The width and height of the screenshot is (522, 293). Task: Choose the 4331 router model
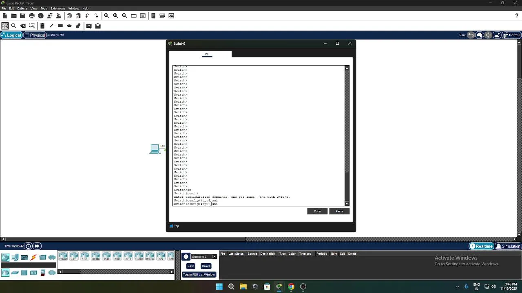click(x=74, y=256)
